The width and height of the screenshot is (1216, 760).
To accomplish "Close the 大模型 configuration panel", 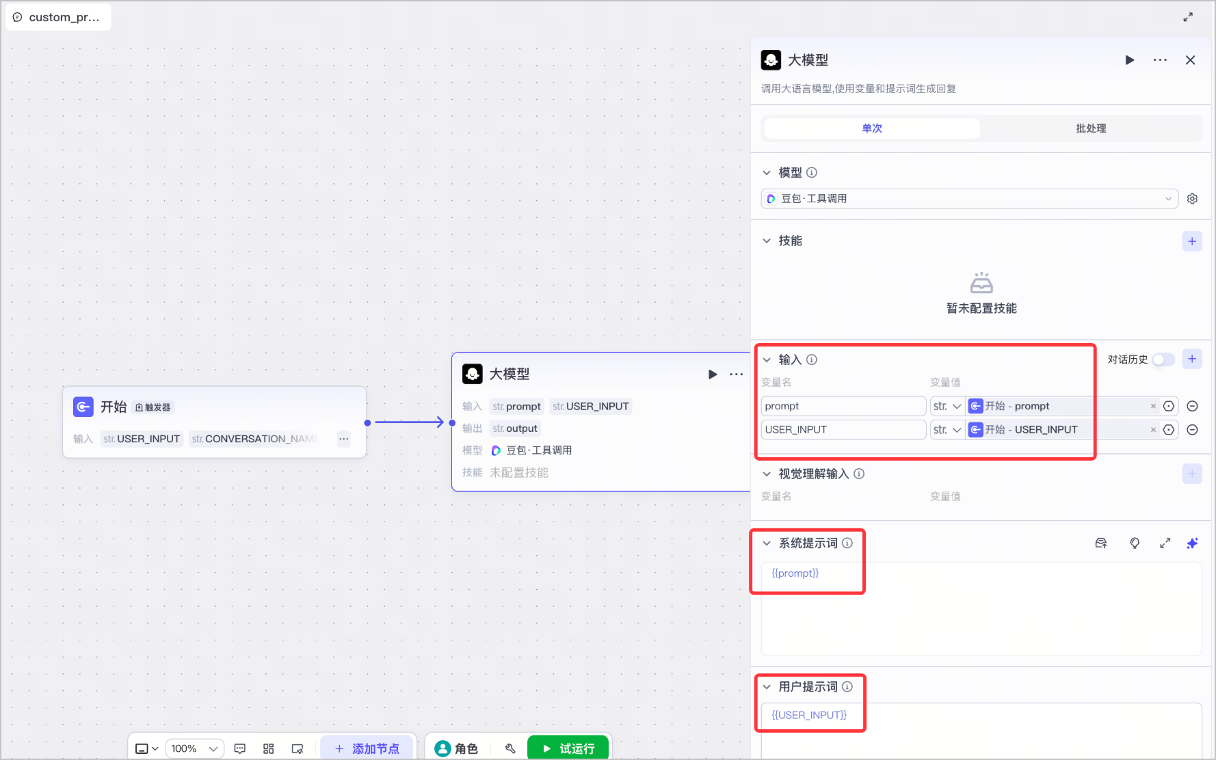I will (x=1190, y=60).
